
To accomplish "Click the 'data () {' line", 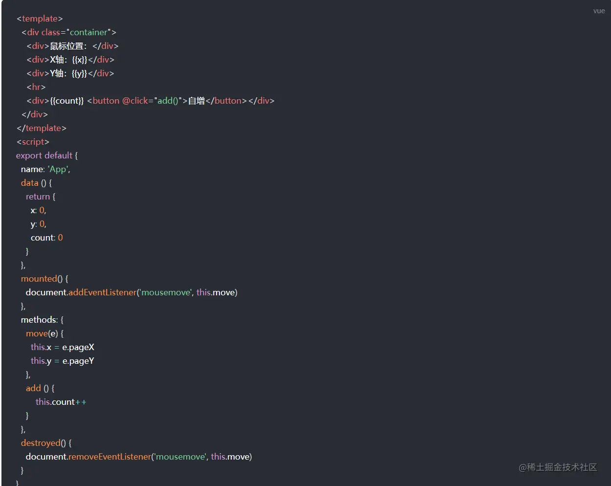I will [36, 183].
